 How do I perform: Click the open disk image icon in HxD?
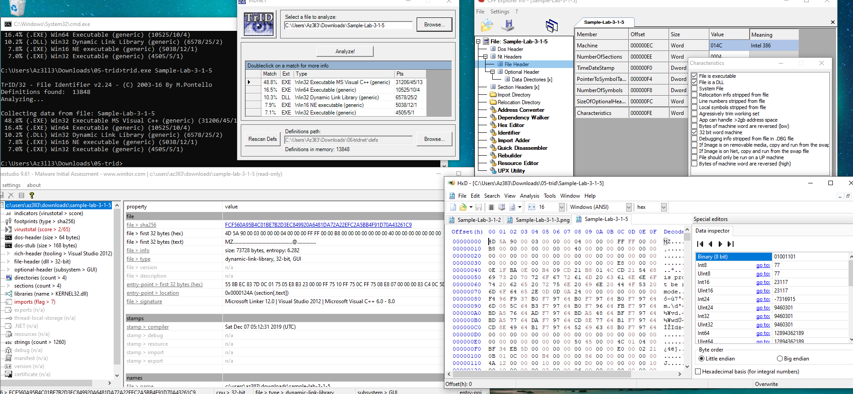(x=512, y=207)
